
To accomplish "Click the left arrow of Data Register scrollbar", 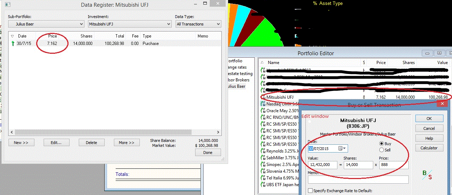I will (12, 132).
